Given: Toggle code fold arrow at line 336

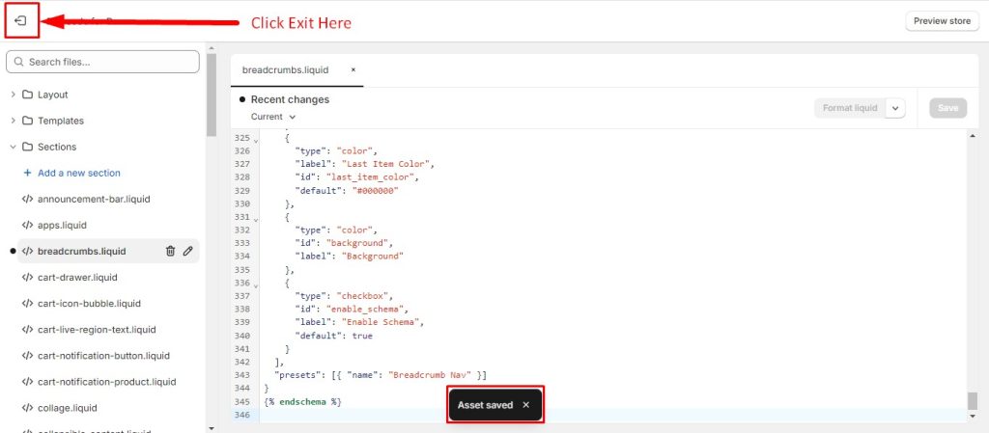Looking at the screenshot, I should point(256,284).
